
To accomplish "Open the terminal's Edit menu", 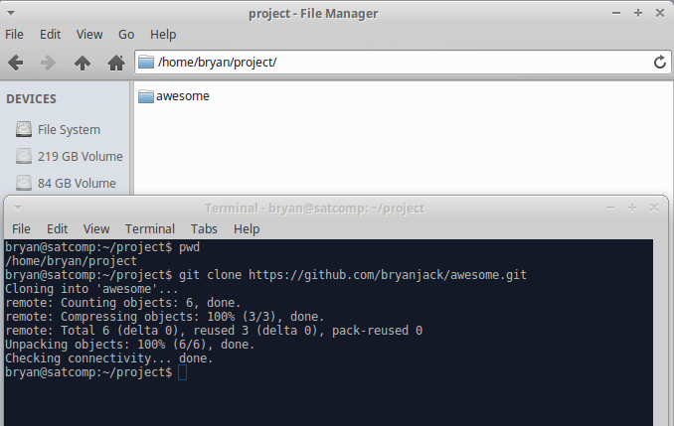I will [58, 229].
